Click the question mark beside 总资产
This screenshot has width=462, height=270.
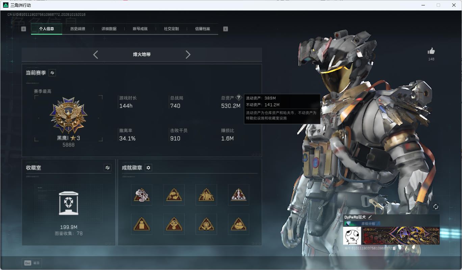click(x=239, y=98)
